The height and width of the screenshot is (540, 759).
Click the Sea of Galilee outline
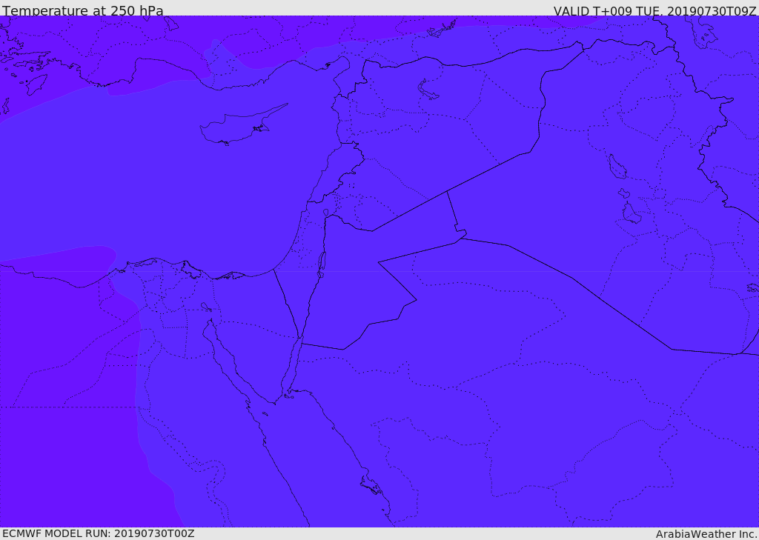(x=326, y=213)
